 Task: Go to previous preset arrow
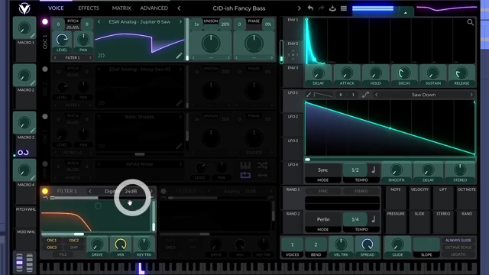[x=179, y=8]
